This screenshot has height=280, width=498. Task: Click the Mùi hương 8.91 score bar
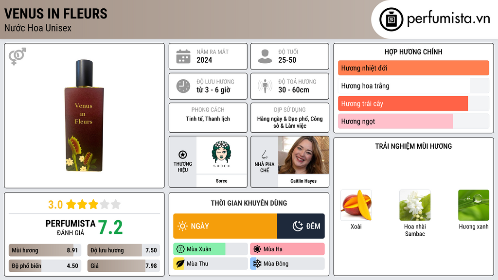coord(45,250)
